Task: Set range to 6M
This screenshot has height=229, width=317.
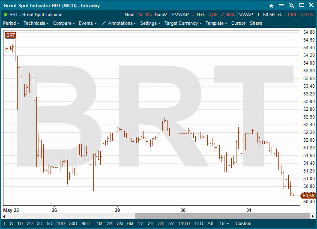Action: (130, 223)
